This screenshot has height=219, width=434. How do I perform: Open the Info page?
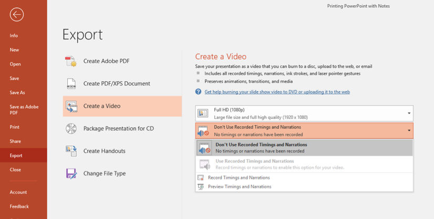tap(14, 36)
